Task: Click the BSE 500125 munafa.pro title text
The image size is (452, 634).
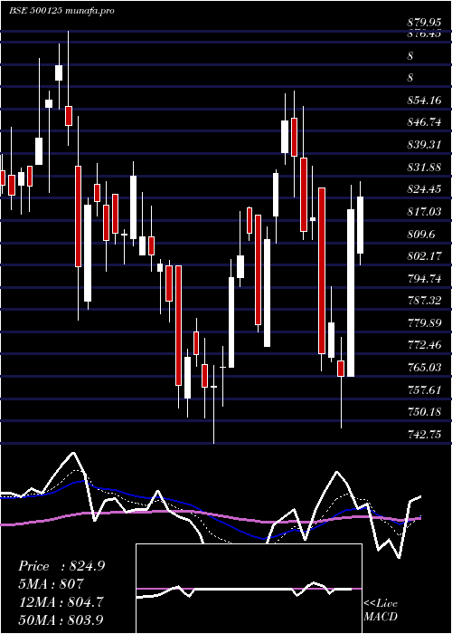Action: [x=61, y=11]
